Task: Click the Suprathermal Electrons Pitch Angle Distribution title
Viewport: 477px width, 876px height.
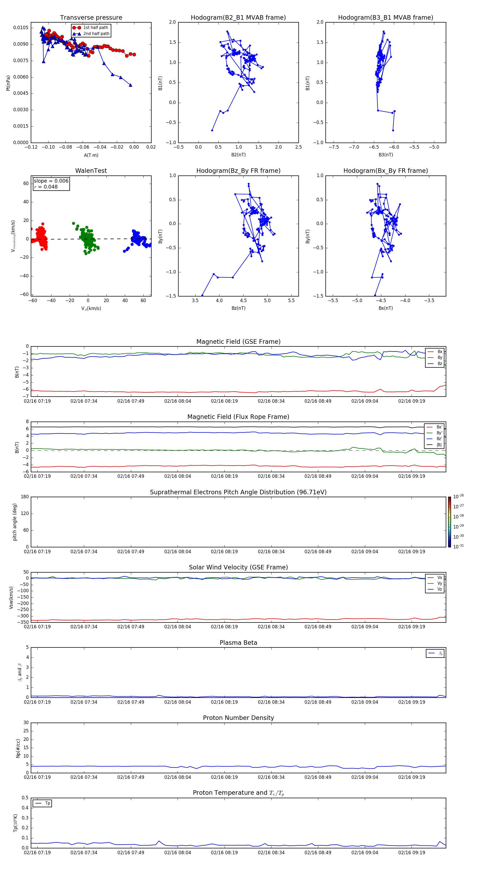Action: pos(238,492)
